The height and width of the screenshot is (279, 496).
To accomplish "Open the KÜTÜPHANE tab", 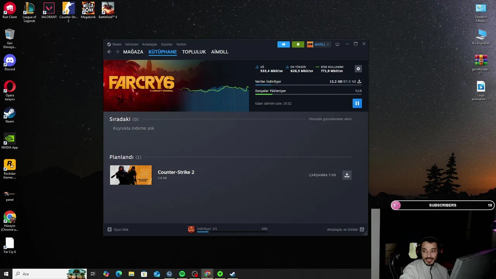I will click(162, 52).
